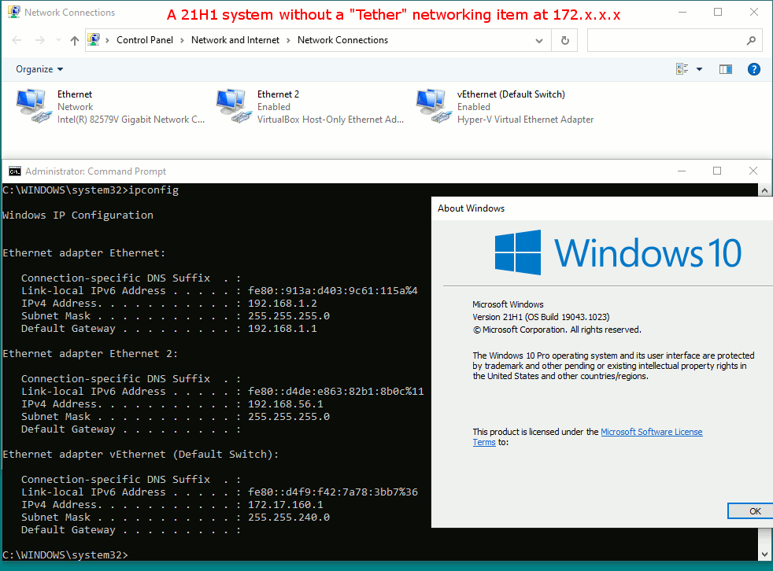The height and width of the screenshot is (571, 773).
Task: Open the view options dropdown arrow
Action: [699, 69]
